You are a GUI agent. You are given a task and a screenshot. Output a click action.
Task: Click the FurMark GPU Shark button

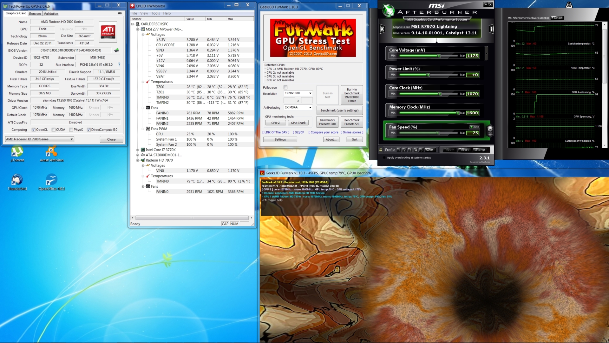click(298, 123)
